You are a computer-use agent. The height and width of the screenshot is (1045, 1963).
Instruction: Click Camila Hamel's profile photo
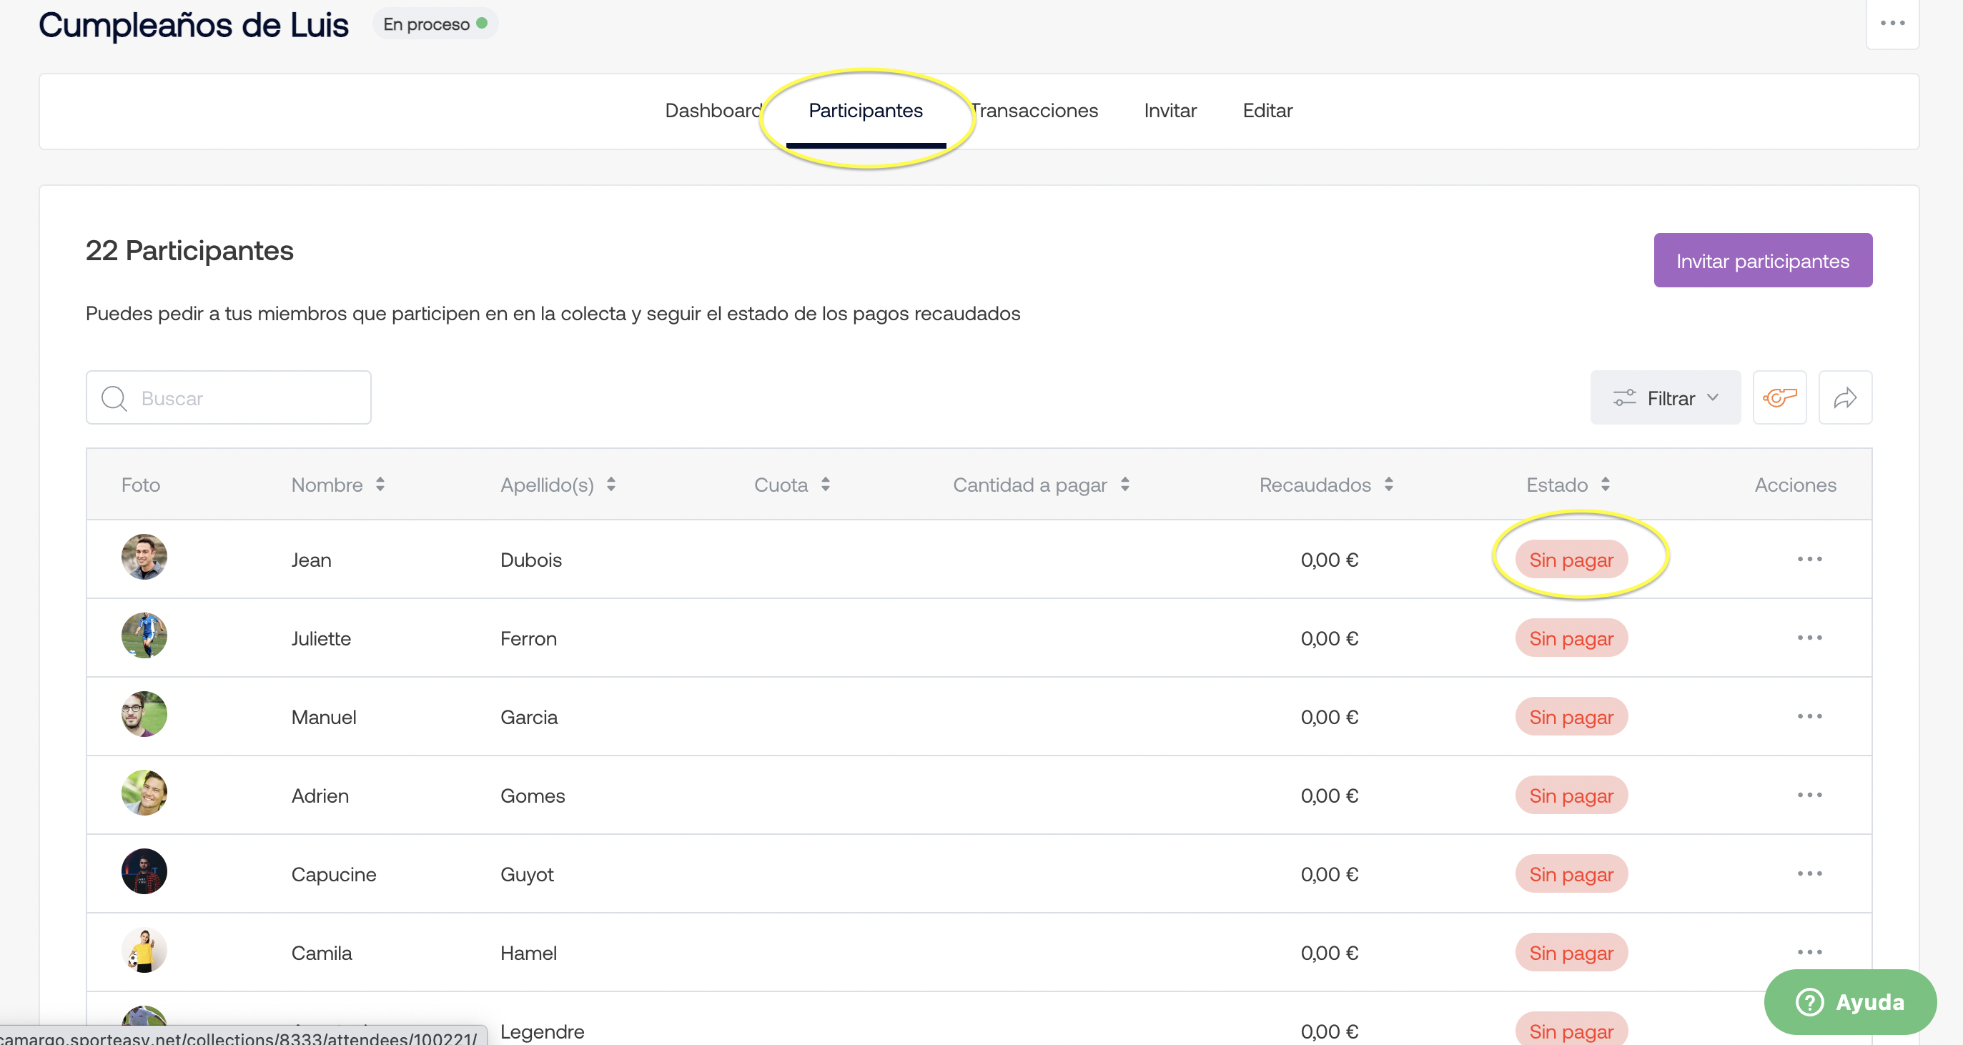click(x=144, y=950)
